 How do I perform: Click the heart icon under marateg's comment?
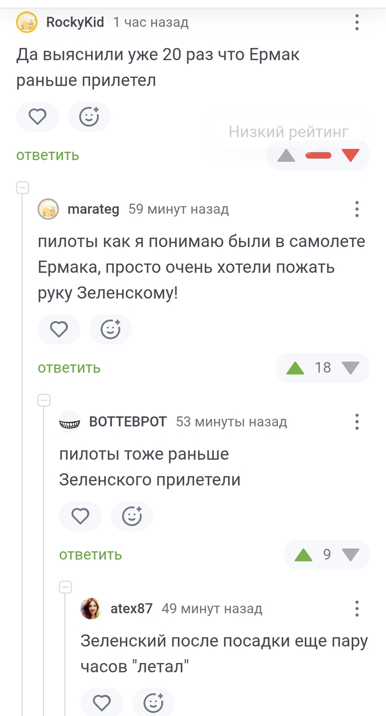tap(59, 329)
